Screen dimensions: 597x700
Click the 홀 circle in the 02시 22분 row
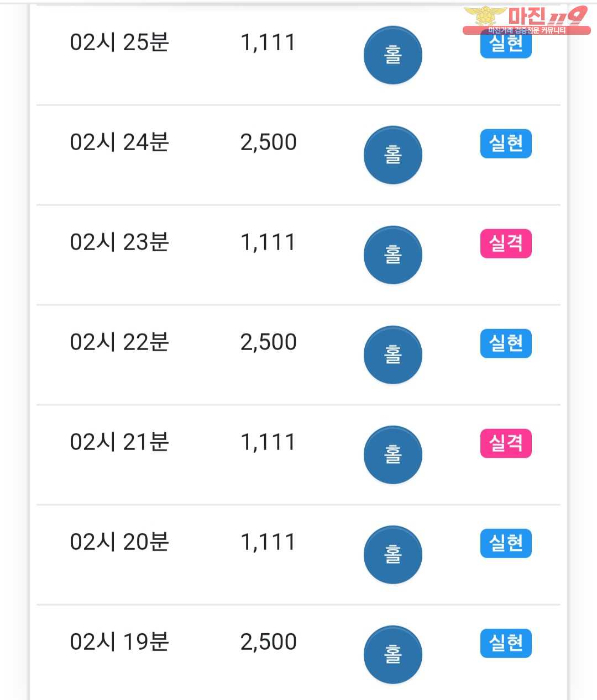pyautogui.click(x=392, y=355)
